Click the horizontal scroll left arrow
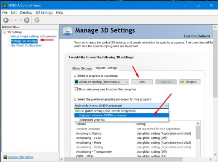The width and height of the screenshot is (218, 162). point(61,159)
